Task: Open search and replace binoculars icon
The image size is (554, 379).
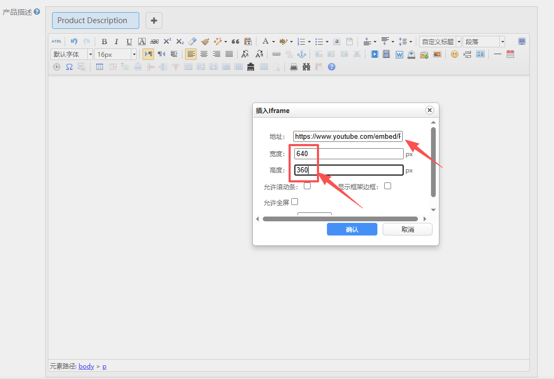Action: pos(306,67)
